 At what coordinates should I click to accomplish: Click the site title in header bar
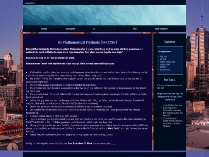pyautogui.click(x=29, y=3)
